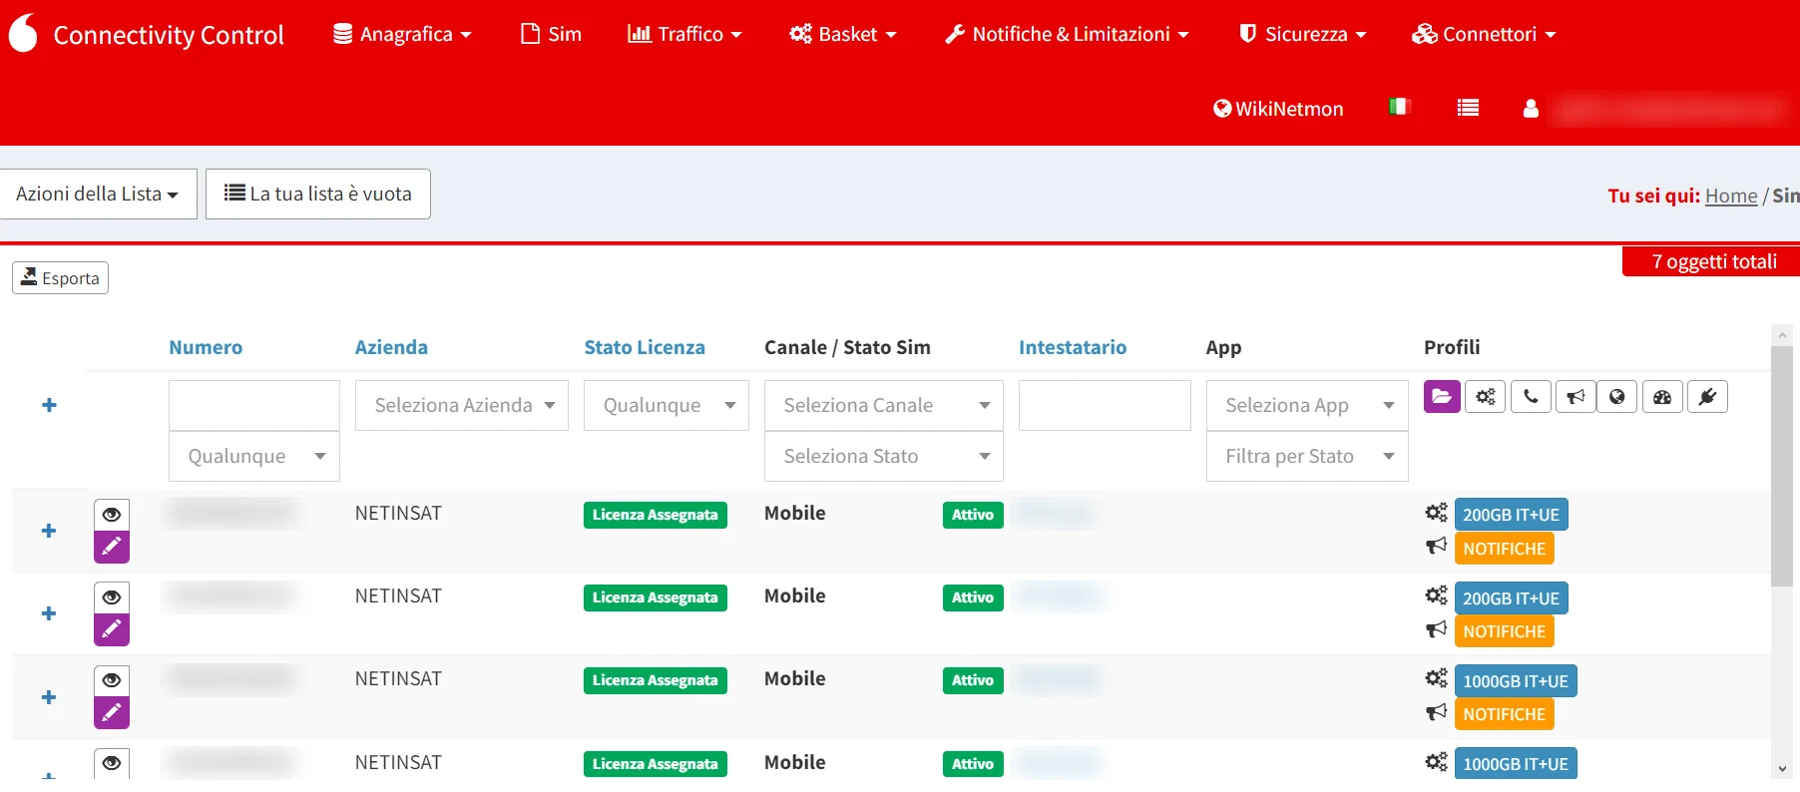Click the globe profile filter icon
Image resolution: width=1800 pixels, height=792 pixels.
pos(1616,396)
